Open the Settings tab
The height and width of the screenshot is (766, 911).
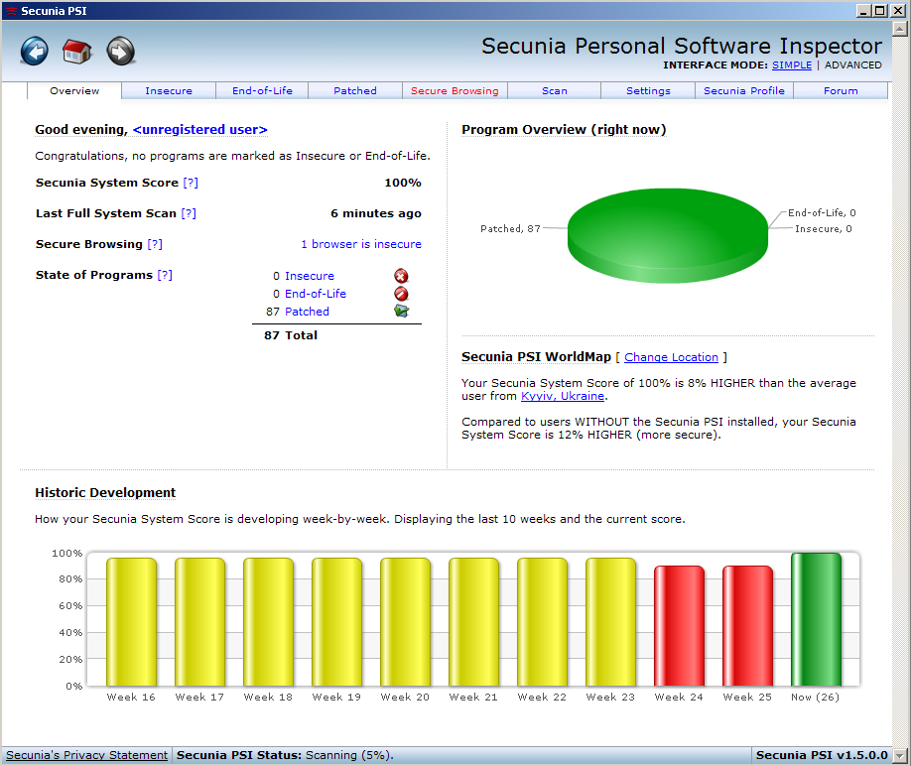[648, 90]
